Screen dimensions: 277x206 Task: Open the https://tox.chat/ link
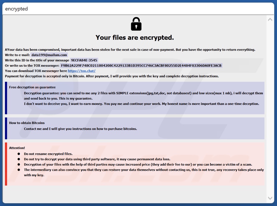point(82,71)
